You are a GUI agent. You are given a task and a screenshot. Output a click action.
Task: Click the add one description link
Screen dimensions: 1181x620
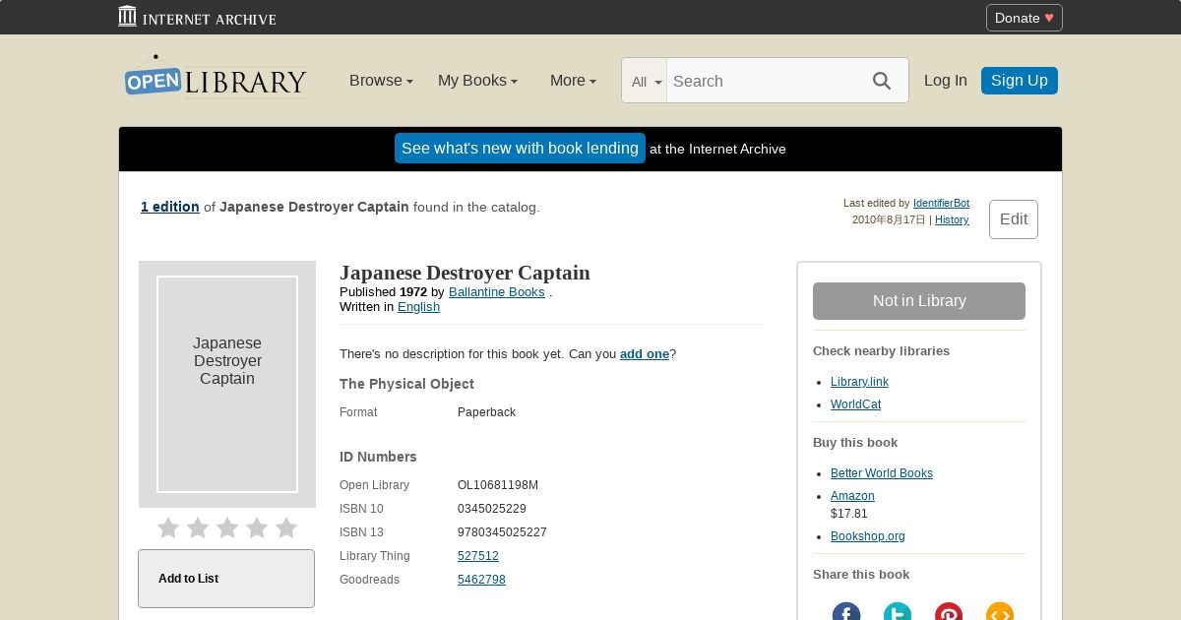[645, 354]
